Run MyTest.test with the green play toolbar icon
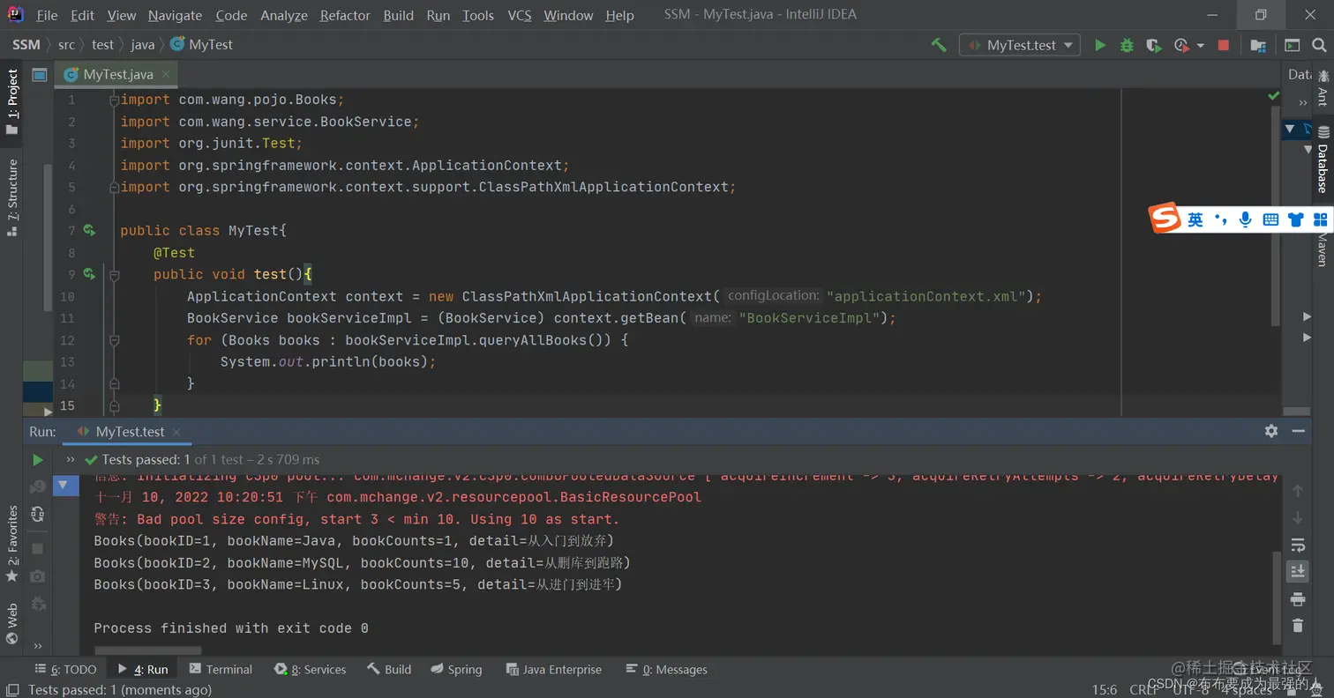Screen dimensions: 1334x698 [x=1100, y=45]
